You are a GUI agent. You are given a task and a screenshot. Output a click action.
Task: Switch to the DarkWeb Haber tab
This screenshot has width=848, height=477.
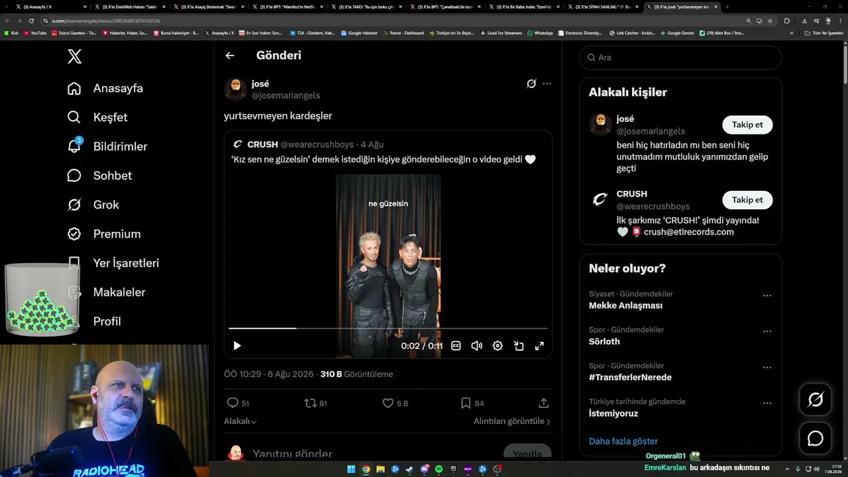[129, 7]
